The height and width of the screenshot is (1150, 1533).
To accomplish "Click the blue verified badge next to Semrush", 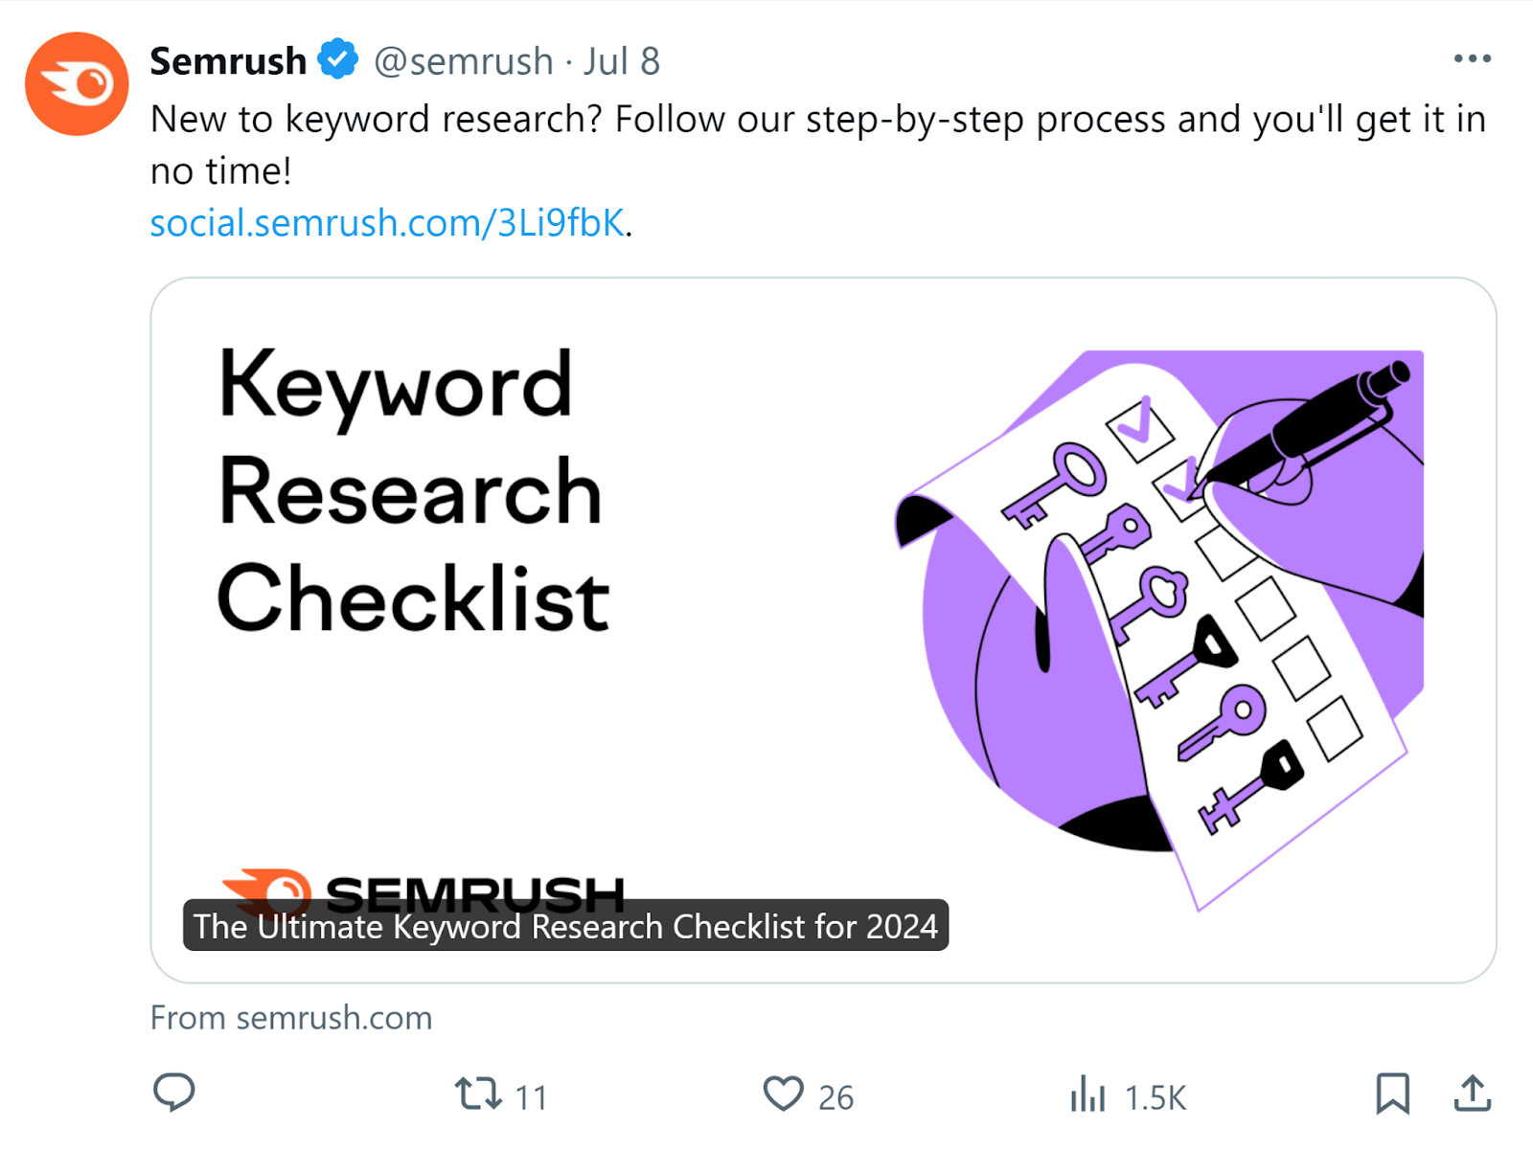I will (336, 58).
